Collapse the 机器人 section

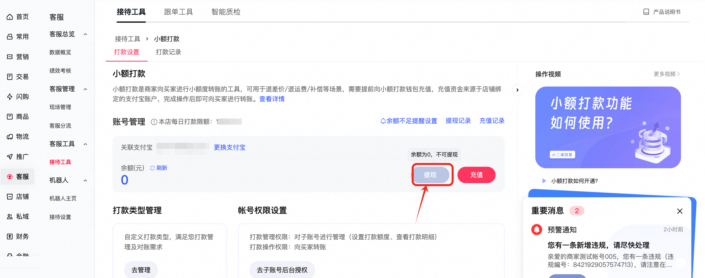[x=85, y=181]
